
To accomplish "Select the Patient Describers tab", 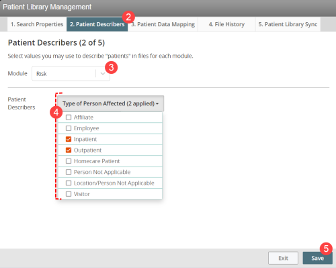I will (x=97, y=24).
